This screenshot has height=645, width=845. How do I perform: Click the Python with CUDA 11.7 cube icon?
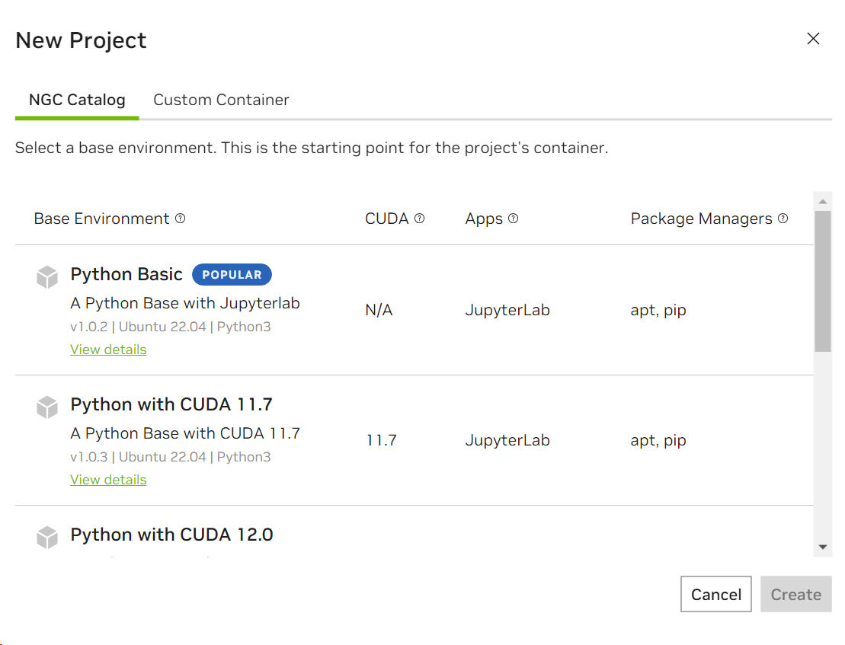click(47, 407)
